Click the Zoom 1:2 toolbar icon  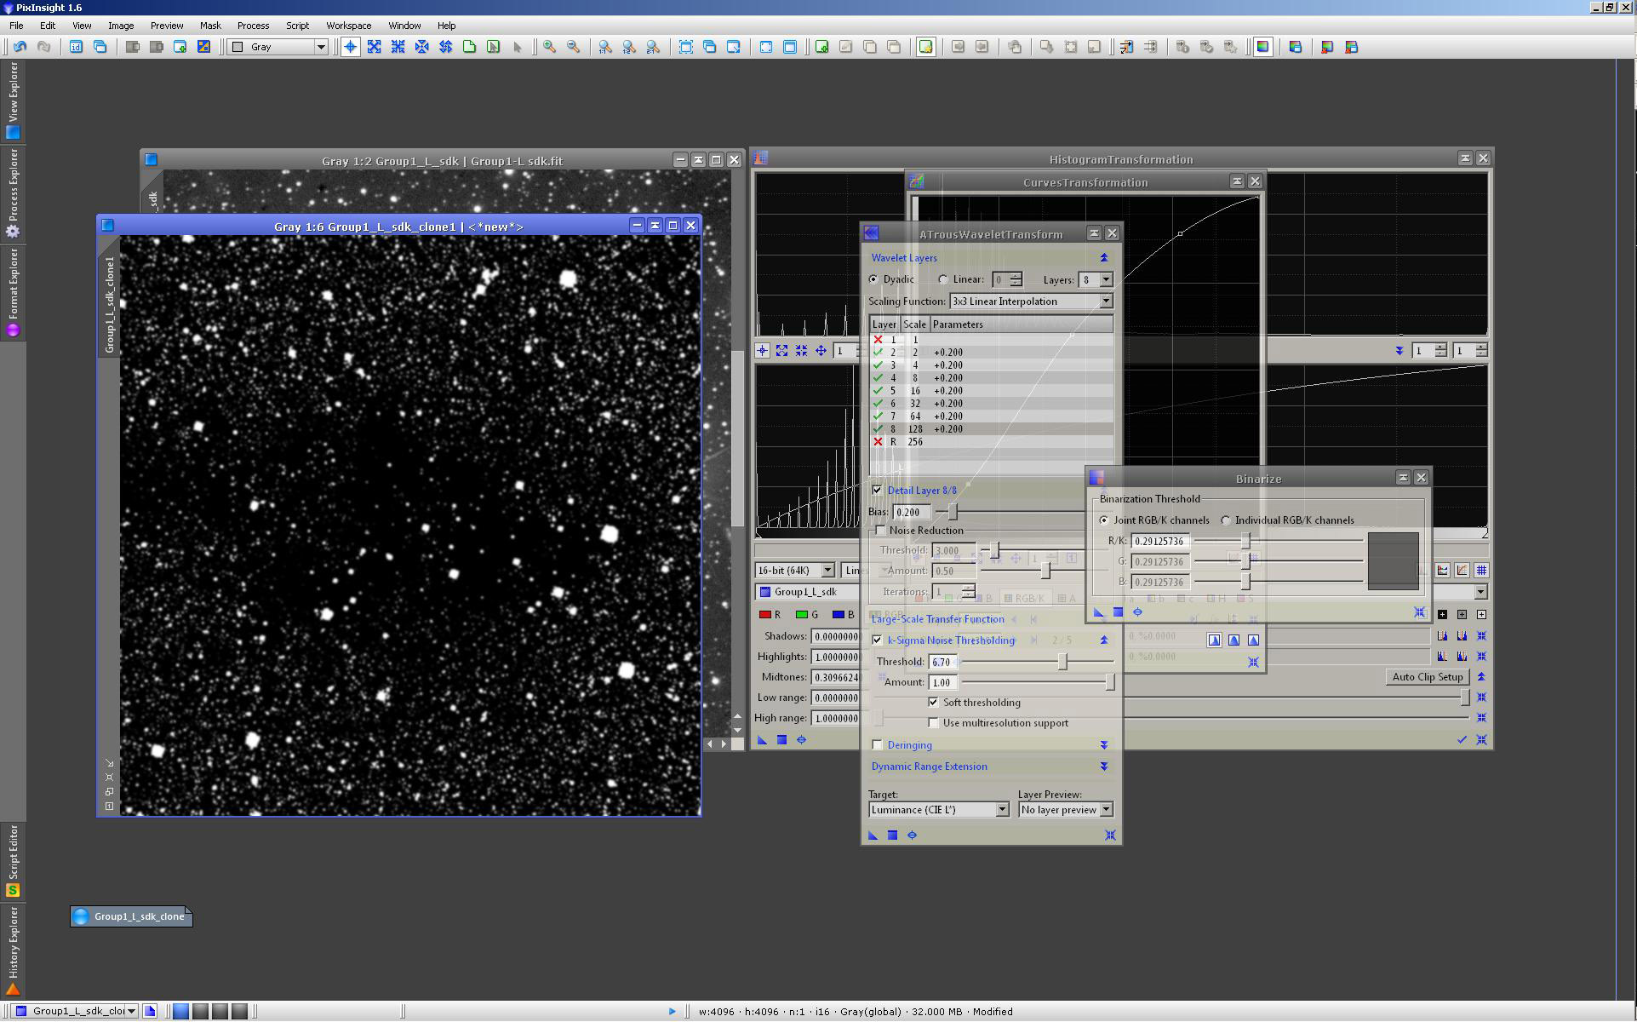coord(629,47)
